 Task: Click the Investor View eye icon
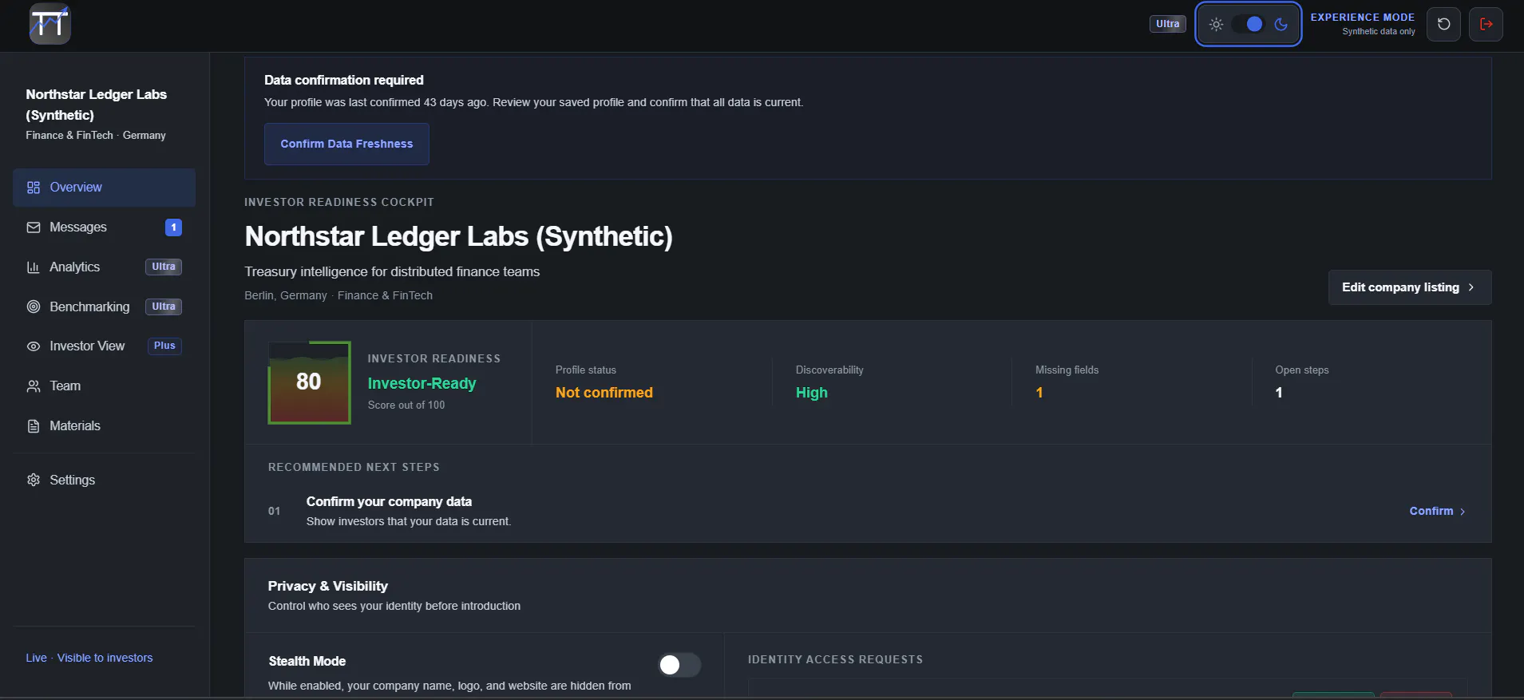click(34, 346)
